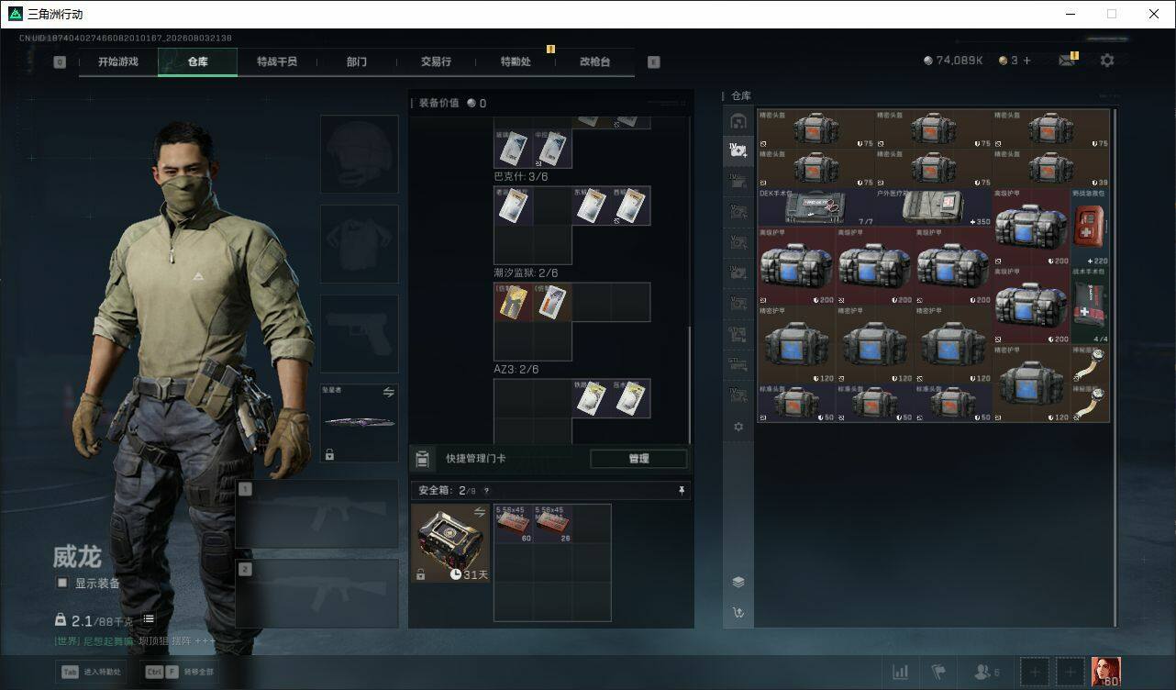Click the 管理 keycard button

(638, 459)
